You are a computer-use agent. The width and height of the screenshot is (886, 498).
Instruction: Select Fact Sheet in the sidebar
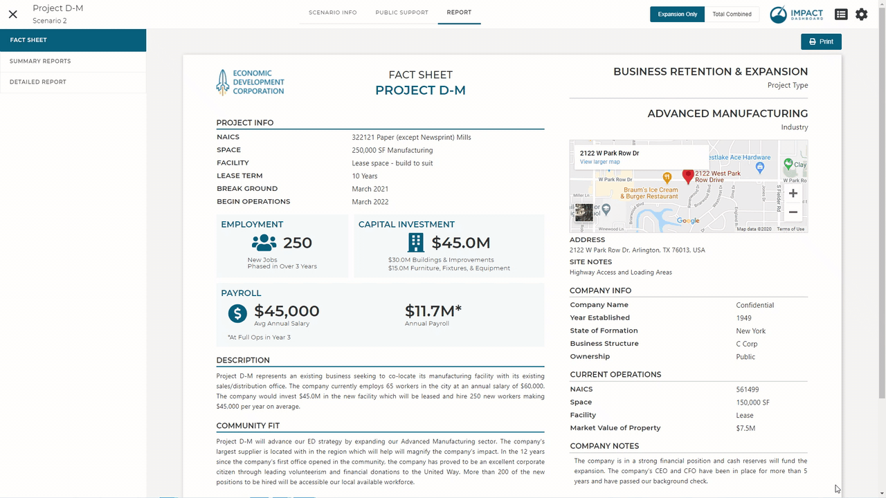click(73, 40)
